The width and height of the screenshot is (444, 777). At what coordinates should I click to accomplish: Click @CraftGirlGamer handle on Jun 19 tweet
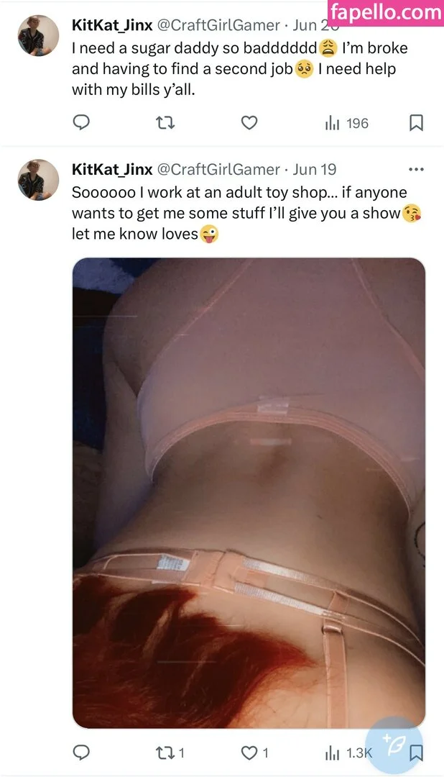pos(218,170)
